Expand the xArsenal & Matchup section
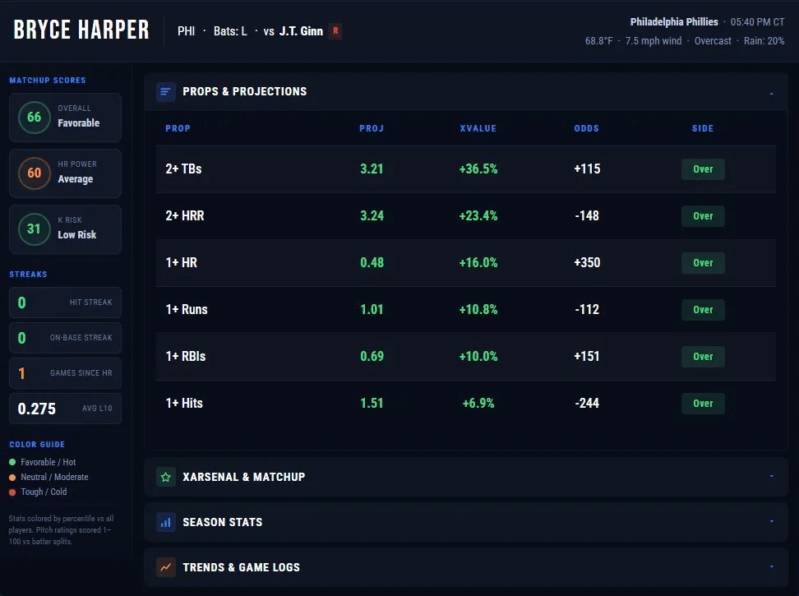The image size is (799, 596). click(x=772, y=476)
